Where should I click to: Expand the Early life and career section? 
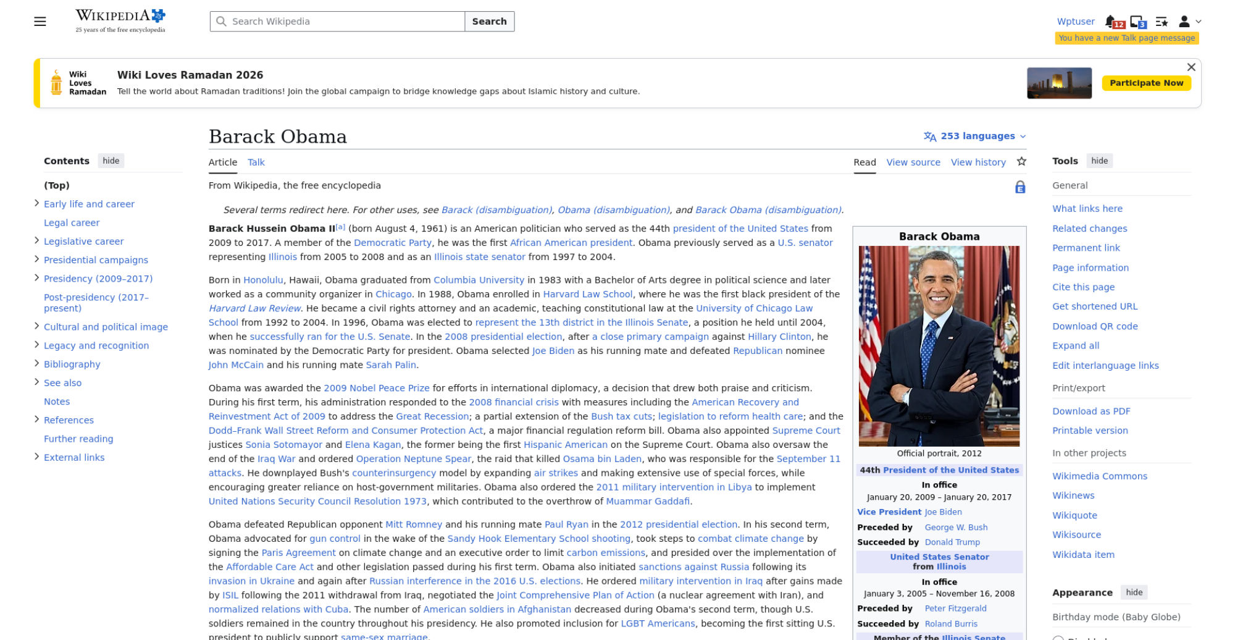point(36,203)
